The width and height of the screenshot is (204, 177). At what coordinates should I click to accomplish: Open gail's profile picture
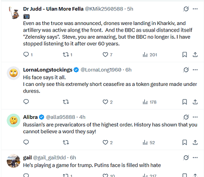14,161
